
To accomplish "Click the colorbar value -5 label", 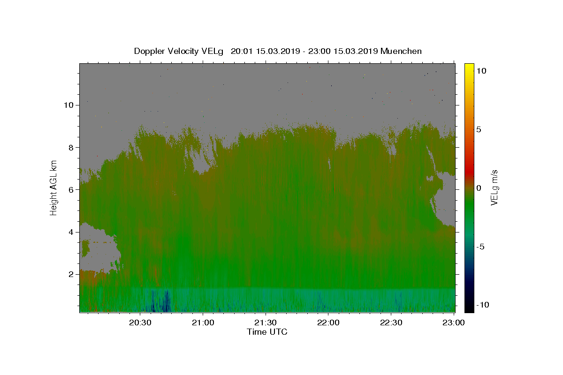I will 479,247.
